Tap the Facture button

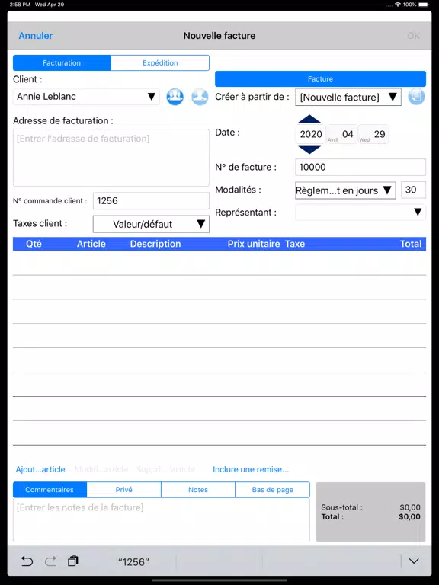320,78
